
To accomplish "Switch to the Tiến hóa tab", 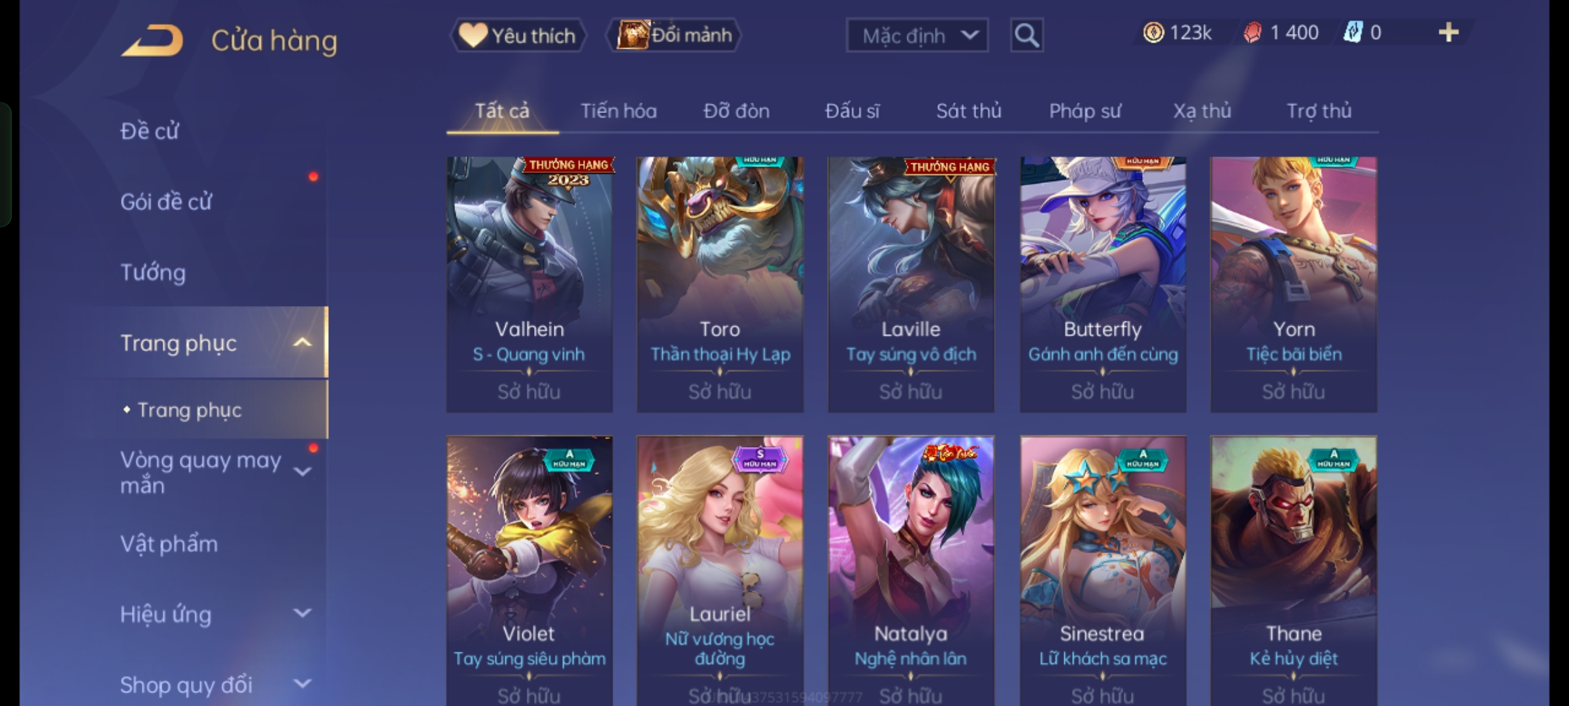I will point(618,111).
